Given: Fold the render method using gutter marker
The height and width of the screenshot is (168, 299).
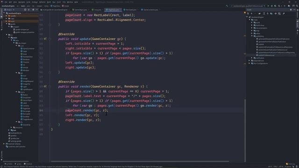Looking at the screenshot, I should click(50, 86).
